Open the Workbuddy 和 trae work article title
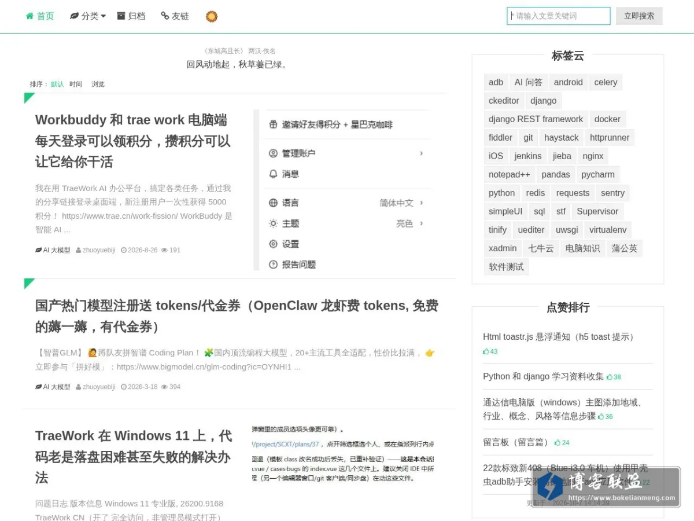 point(133,141)
